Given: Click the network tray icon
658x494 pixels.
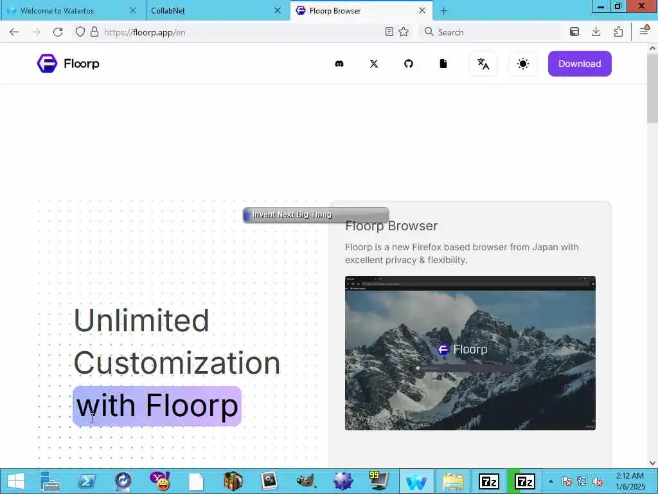Looking at the screenshot, I should click(x=582, y=481).
